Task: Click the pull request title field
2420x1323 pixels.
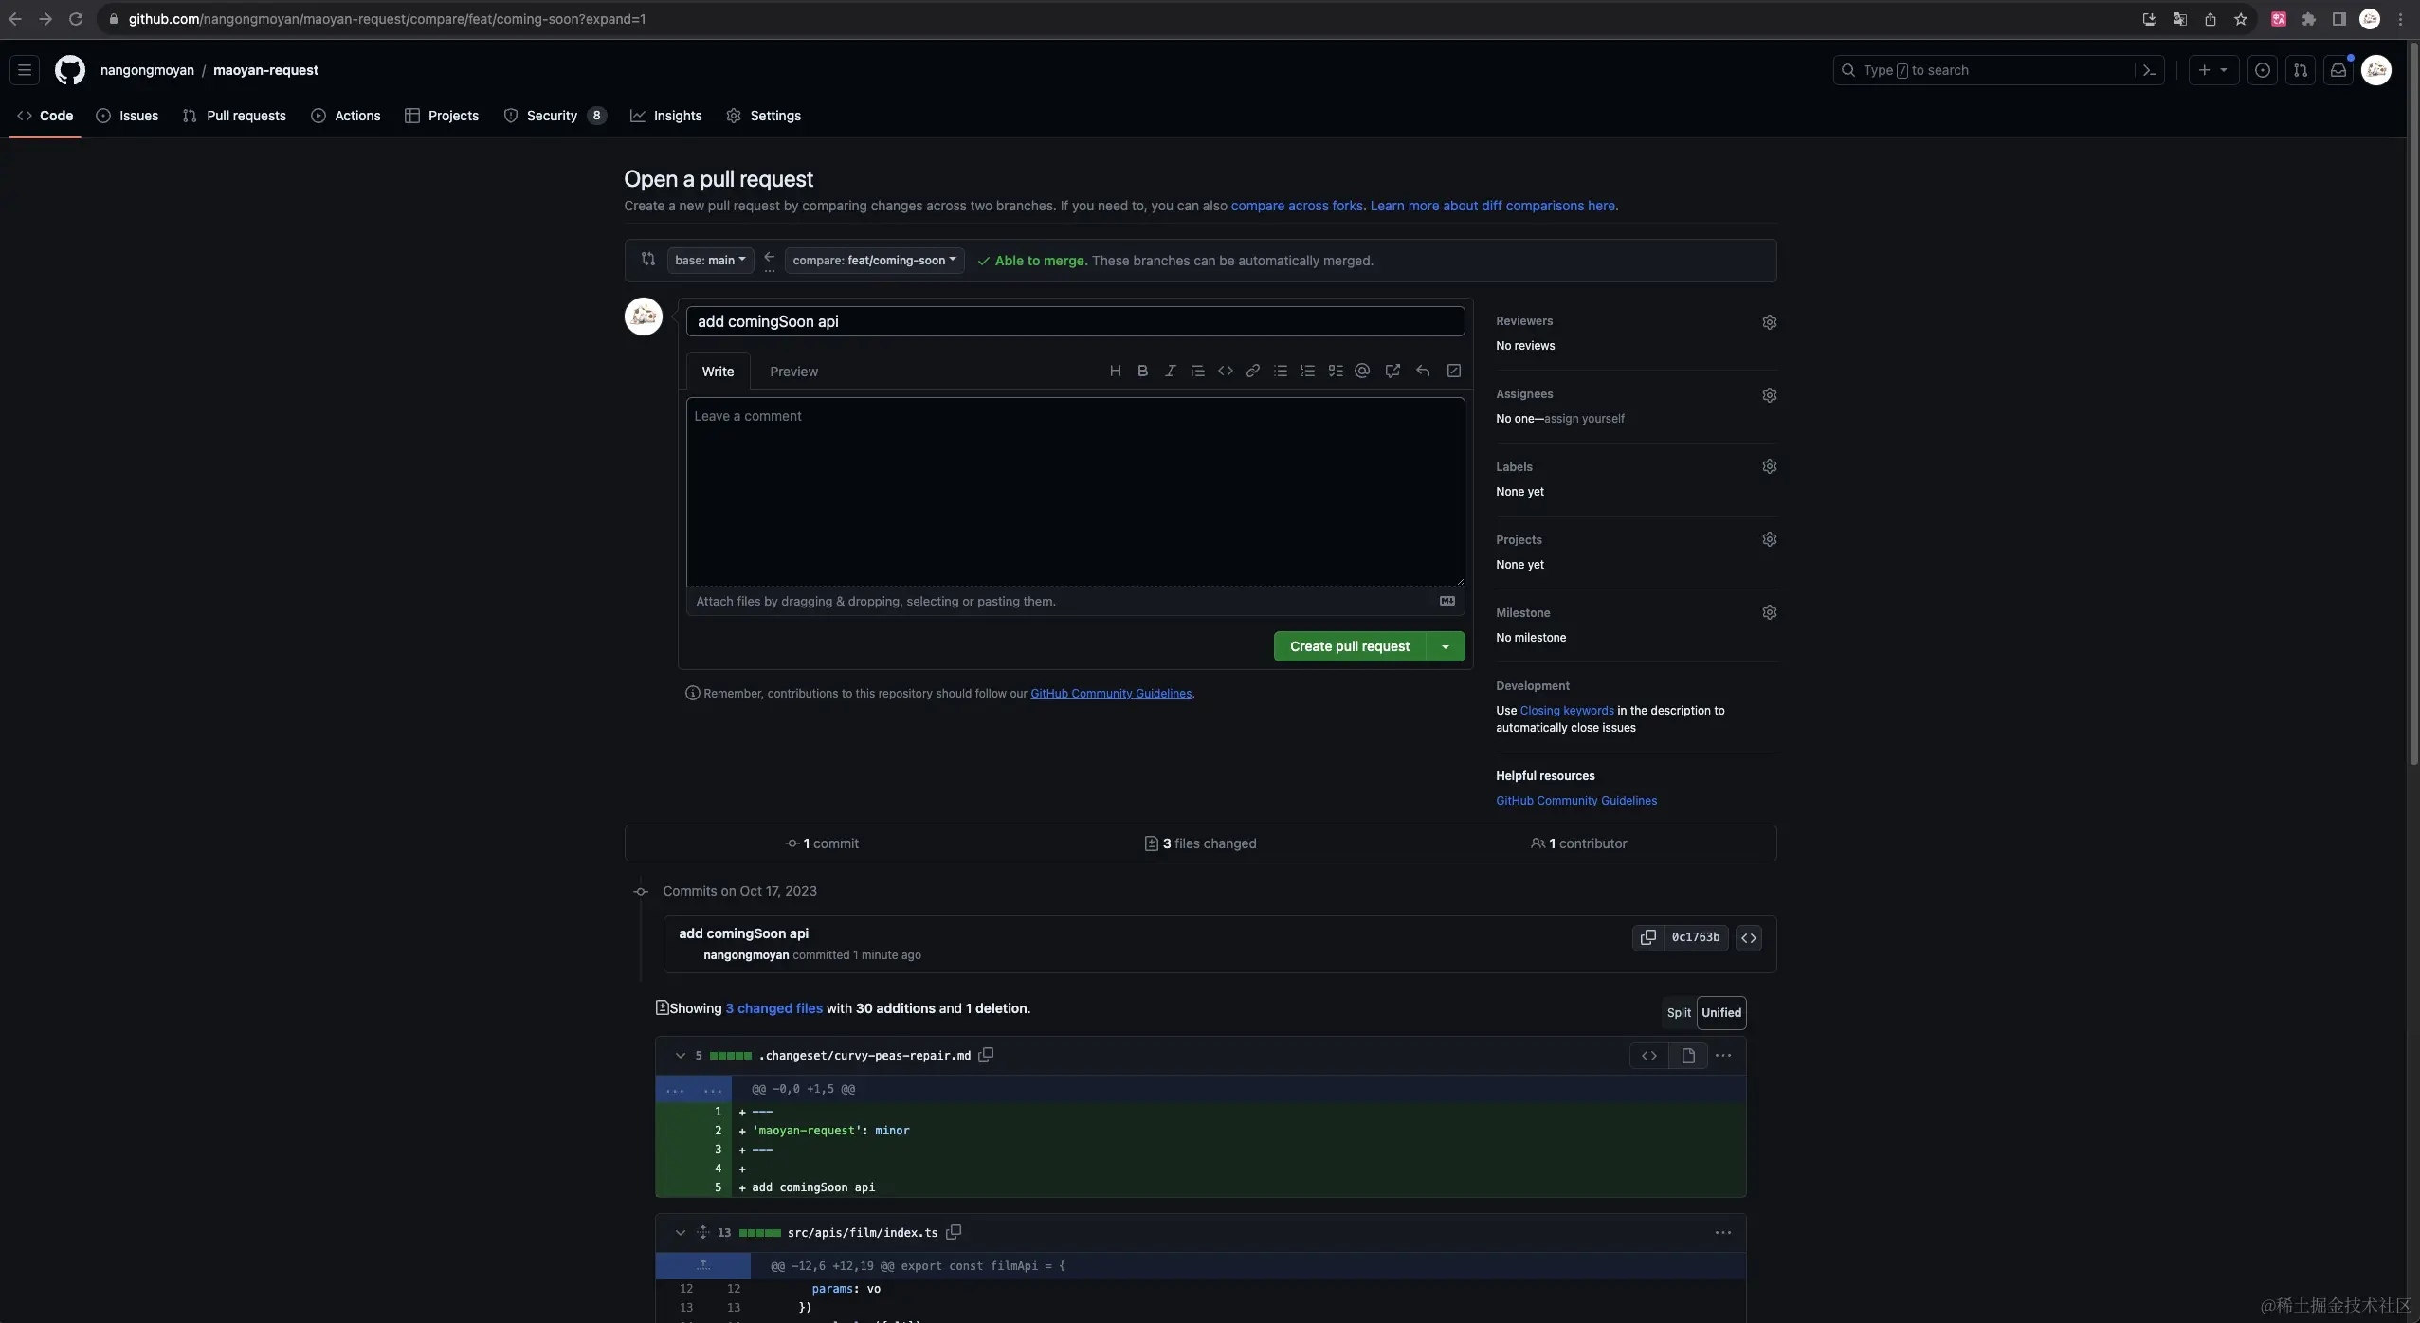Action: pos(1074,321)
